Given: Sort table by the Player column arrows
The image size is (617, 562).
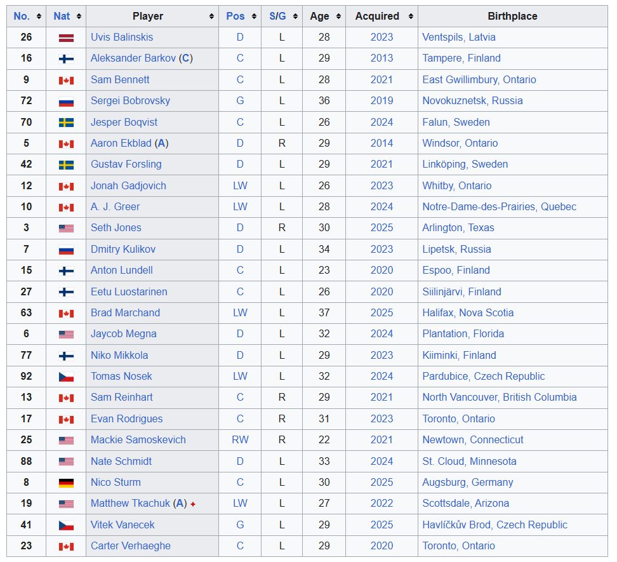Looking at the screenshot, I should pos(211,16).
